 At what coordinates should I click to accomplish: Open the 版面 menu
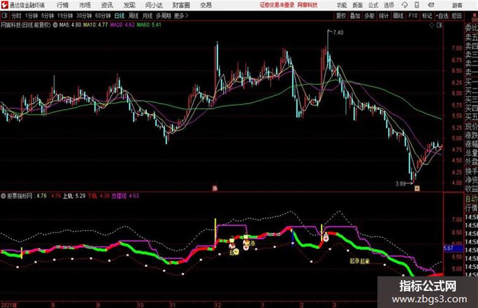pos(358,5)
